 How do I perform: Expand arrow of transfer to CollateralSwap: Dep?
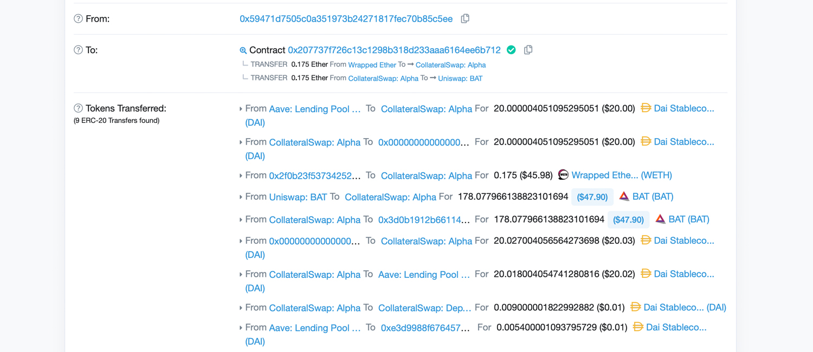[x=241, y=308]
